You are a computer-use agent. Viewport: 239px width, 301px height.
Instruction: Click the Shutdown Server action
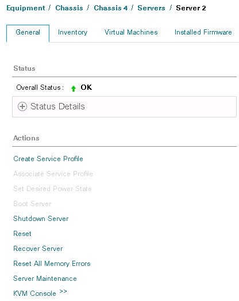pos(41,219)
